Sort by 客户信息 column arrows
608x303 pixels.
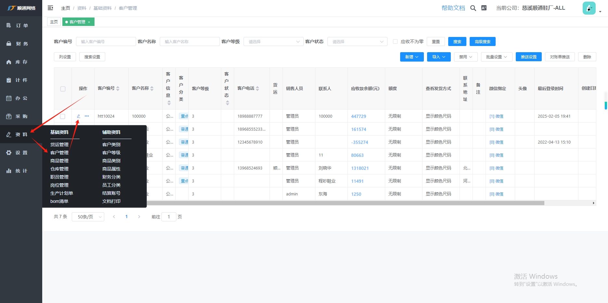(x=169, y=103)
